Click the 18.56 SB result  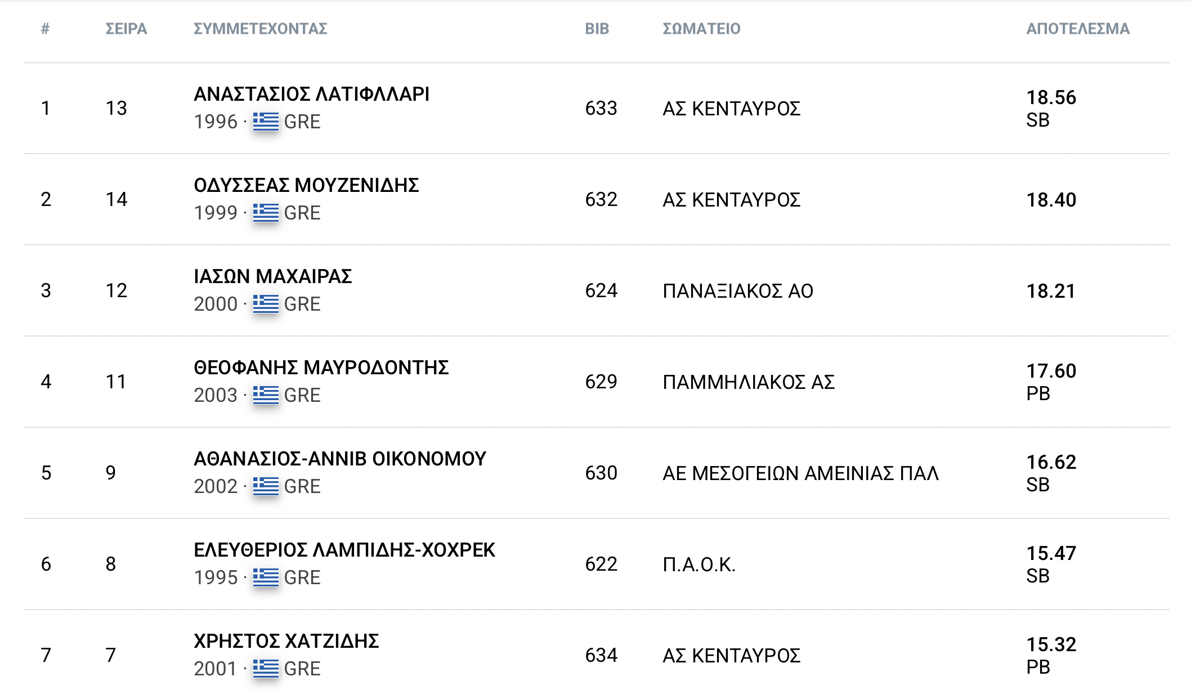click(x=1051, y=108)
